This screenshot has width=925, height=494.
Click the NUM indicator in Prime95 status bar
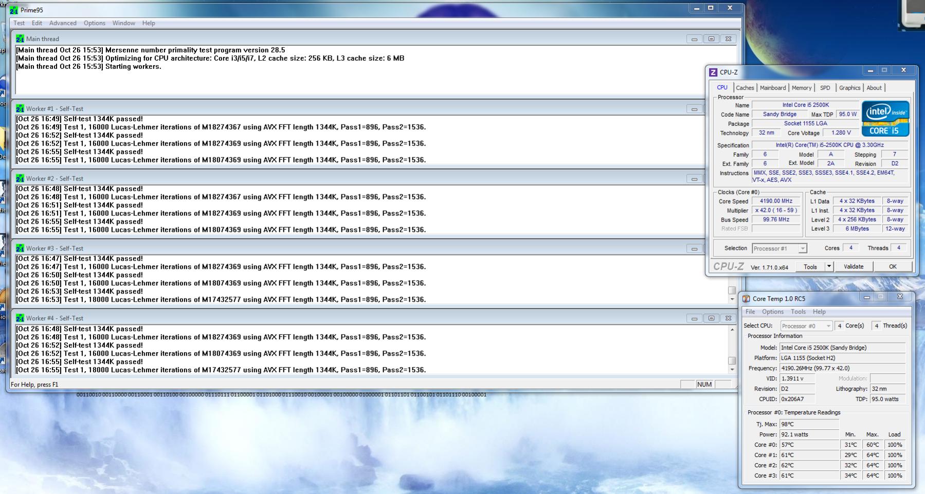(704, 385)
